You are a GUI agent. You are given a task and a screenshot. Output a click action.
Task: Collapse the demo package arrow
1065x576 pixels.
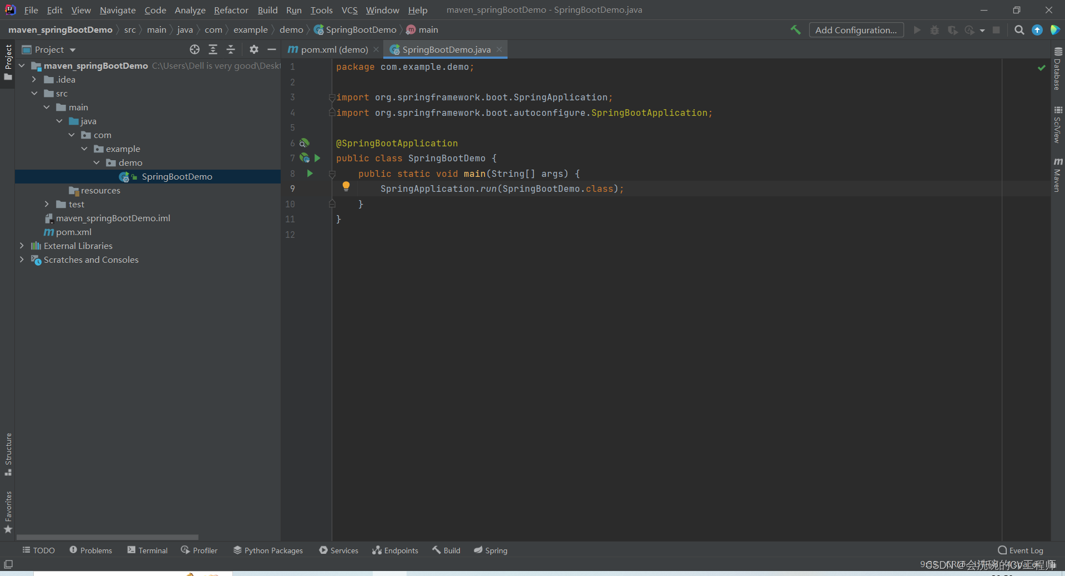coord(97,163)
